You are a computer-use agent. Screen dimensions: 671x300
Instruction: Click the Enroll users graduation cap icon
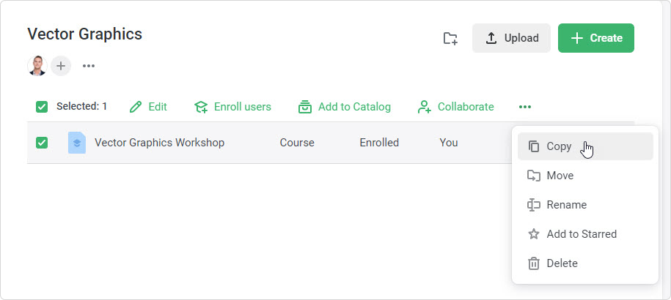coord(200,107)
